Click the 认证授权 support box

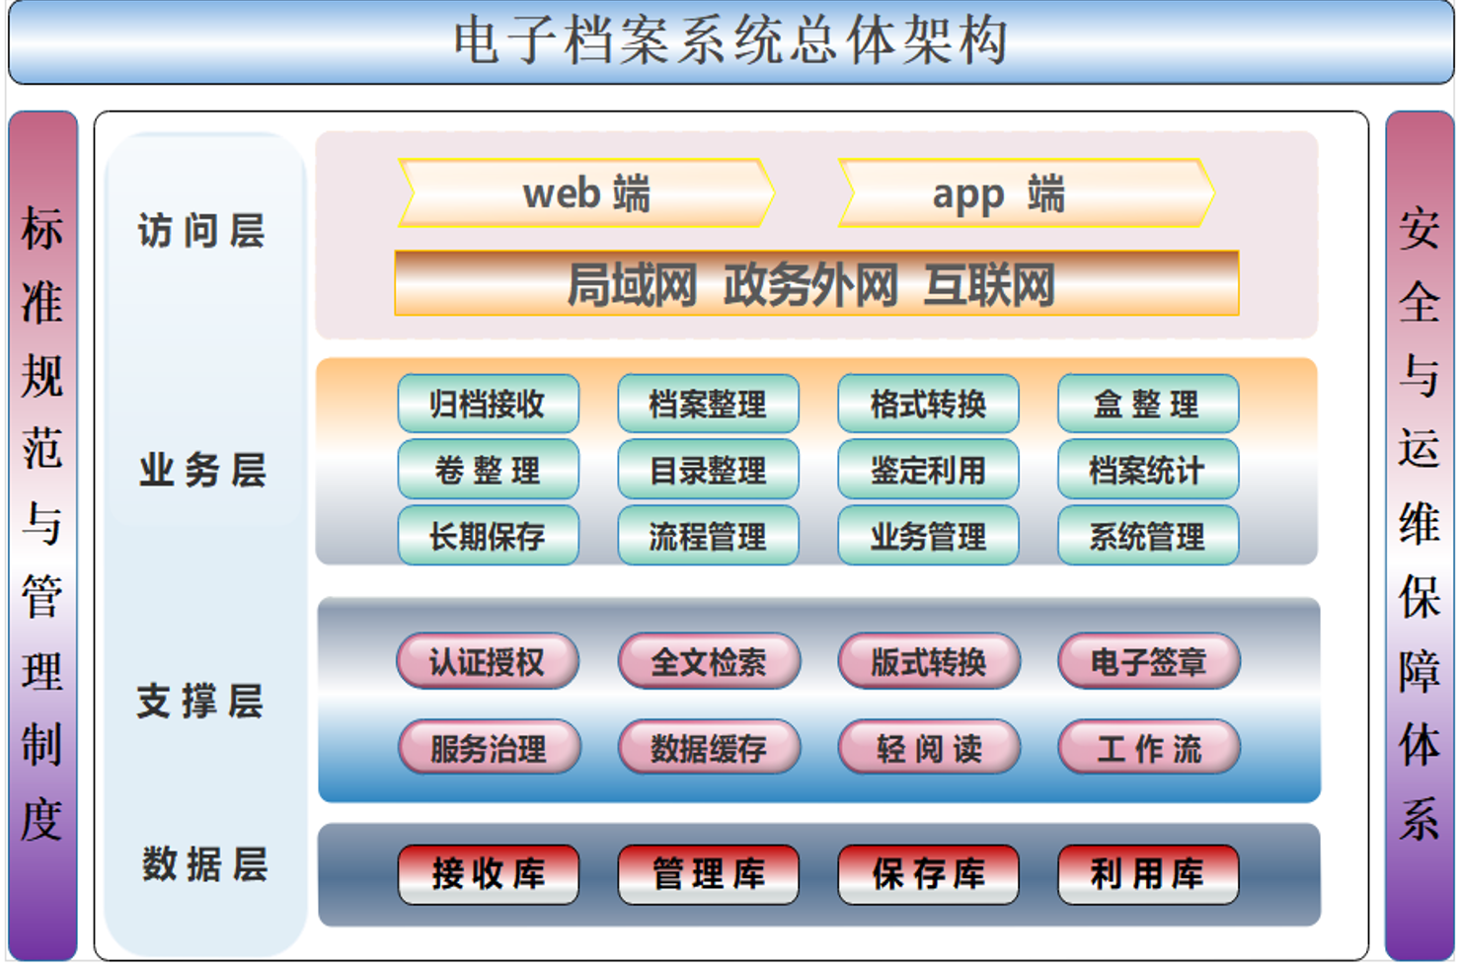[488, 661]
